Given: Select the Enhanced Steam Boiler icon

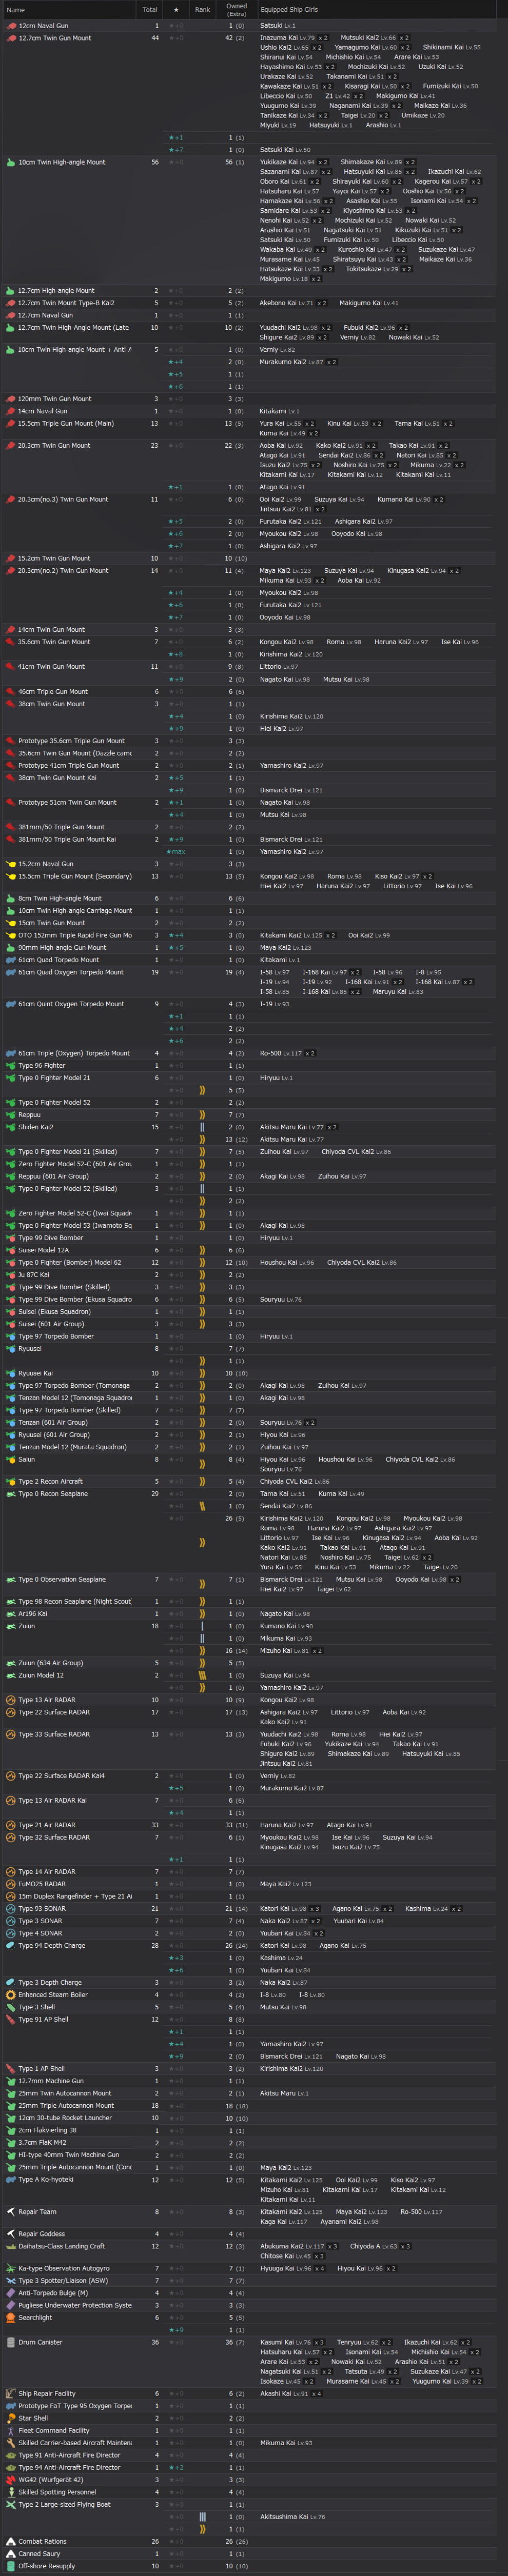Looking at the screenshot, I should click(11, 1994).
